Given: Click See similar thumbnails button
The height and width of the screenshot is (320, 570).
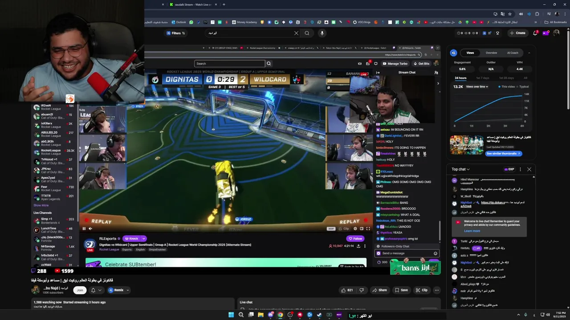Looking at the screenshot, I should [503, 153].
